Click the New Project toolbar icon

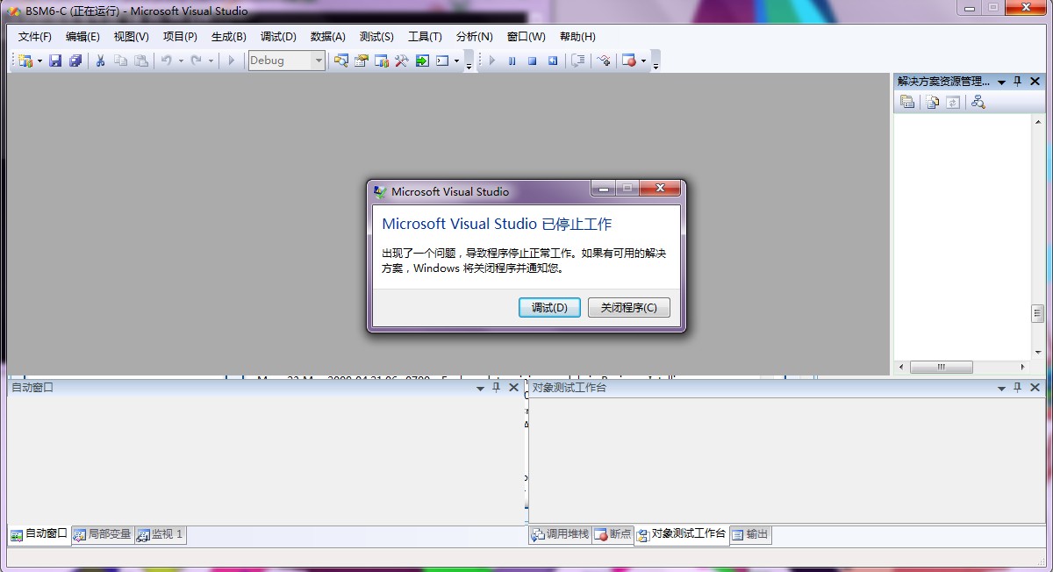click(25, 61)
